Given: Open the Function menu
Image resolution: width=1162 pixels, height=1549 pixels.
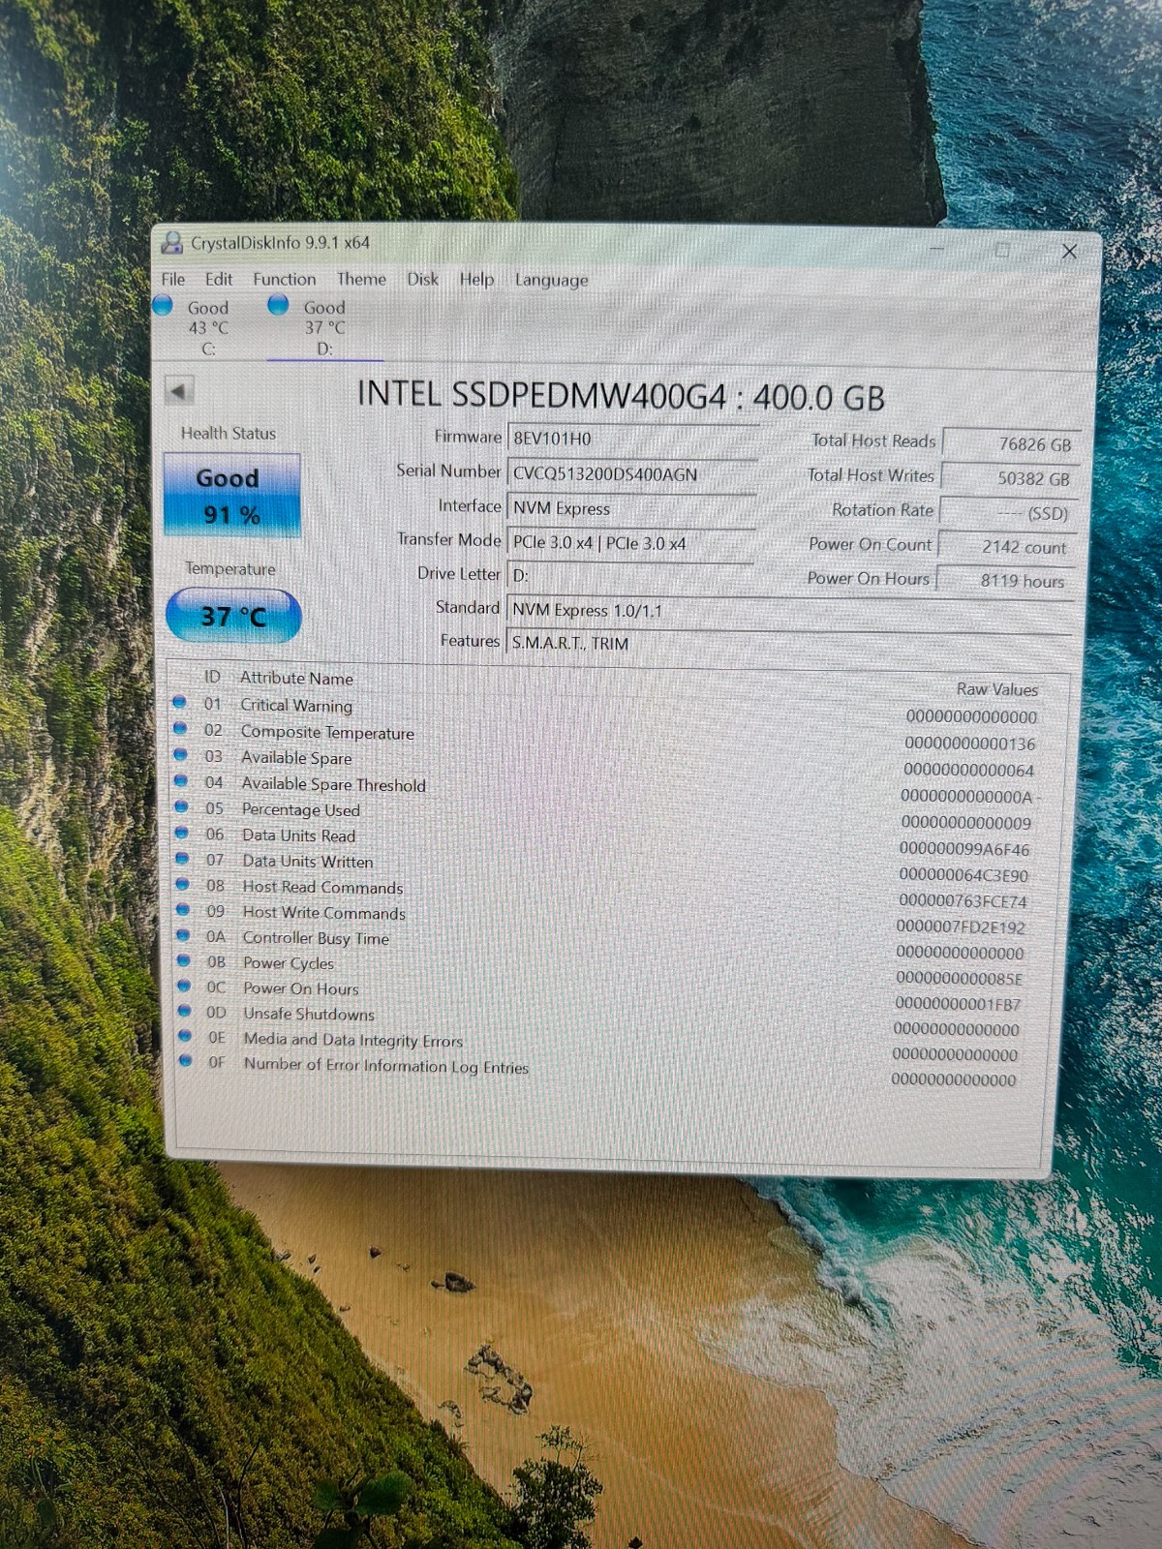Looking at the screenshot, I should [285, 279].
